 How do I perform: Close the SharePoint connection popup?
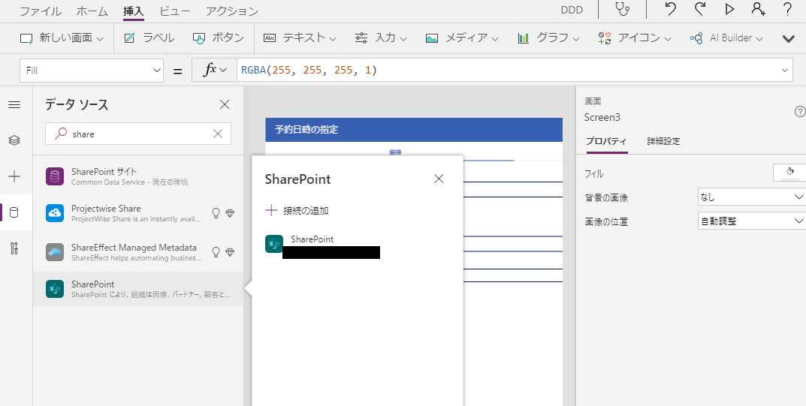(439, 179)
